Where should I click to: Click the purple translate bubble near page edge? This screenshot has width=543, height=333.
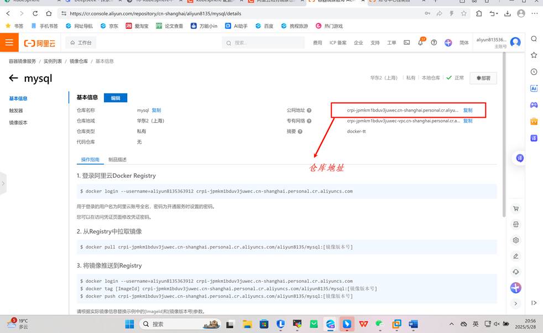(x=519, y=158)
